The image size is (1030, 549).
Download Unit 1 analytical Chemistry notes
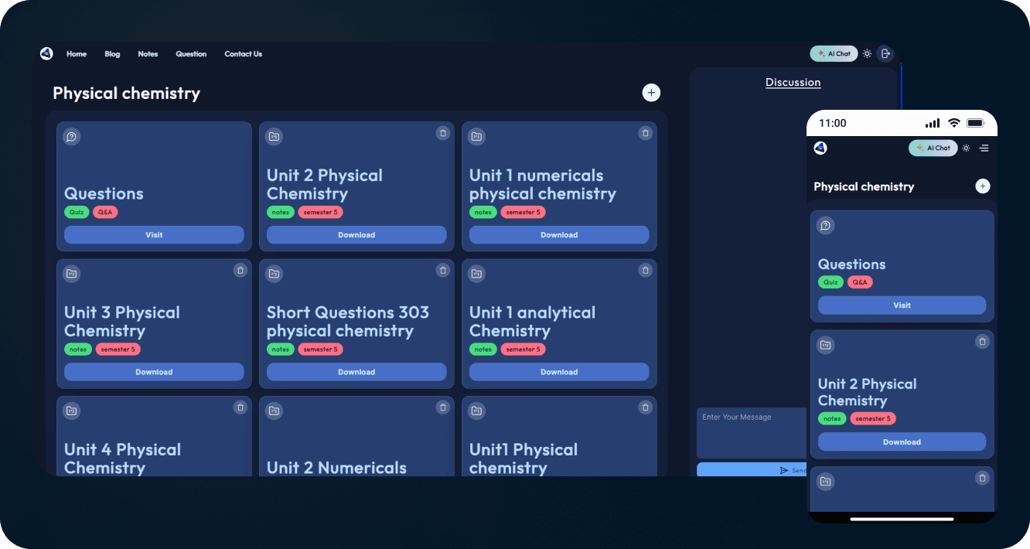pyautogui.click(x=558, y=372)
